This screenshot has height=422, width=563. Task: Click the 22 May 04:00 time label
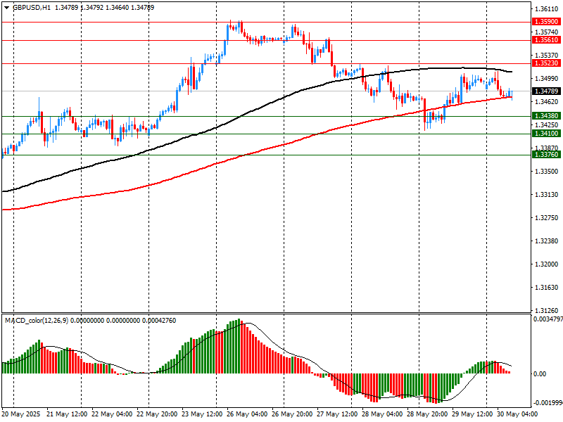pyautogui.click(x=113, y=415)
